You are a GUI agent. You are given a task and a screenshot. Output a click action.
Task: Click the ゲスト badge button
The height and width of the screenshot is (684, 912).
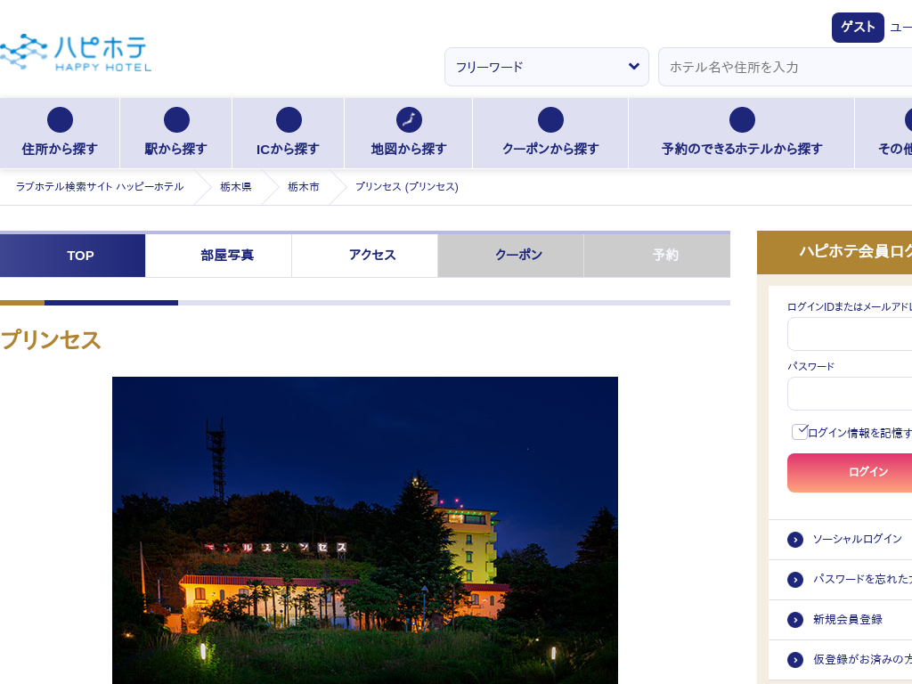(x=858, y=28)
